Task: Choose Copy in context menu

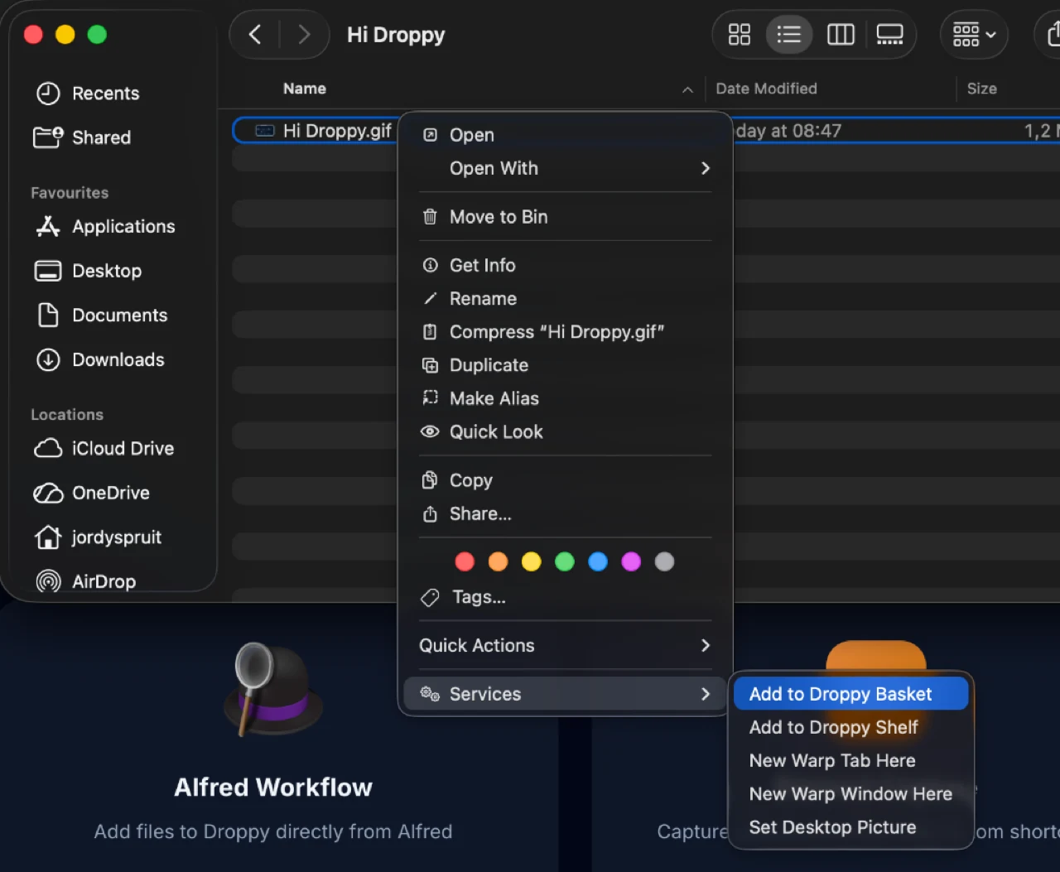Action: (566, 480)
